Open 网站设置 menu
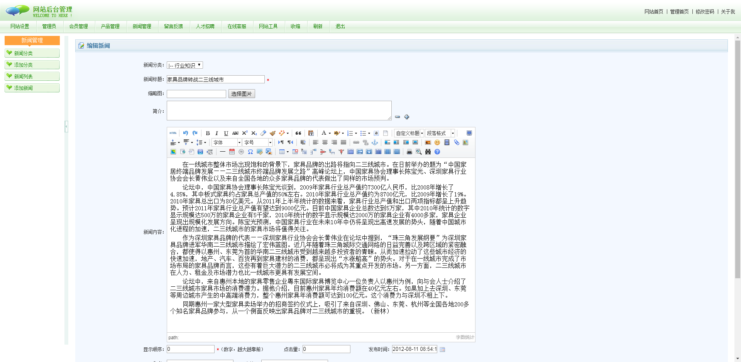The height and width of the screenshot is (362, 741). pyautogui.click(x=20, y=26)
